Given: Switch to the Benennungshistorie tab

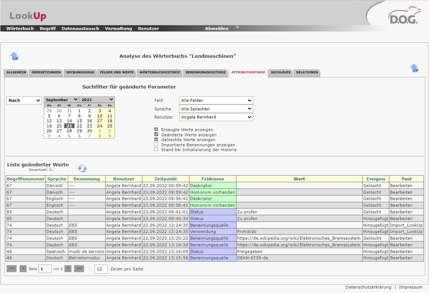Looking at the screenshot, I should click(x=206, y=73).
